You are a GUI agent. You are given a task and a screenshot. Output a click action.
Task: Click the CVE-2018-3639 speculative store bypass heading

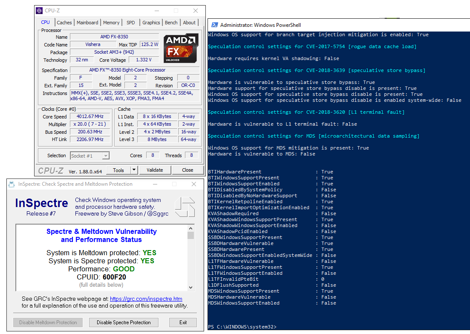pos(317,70)
